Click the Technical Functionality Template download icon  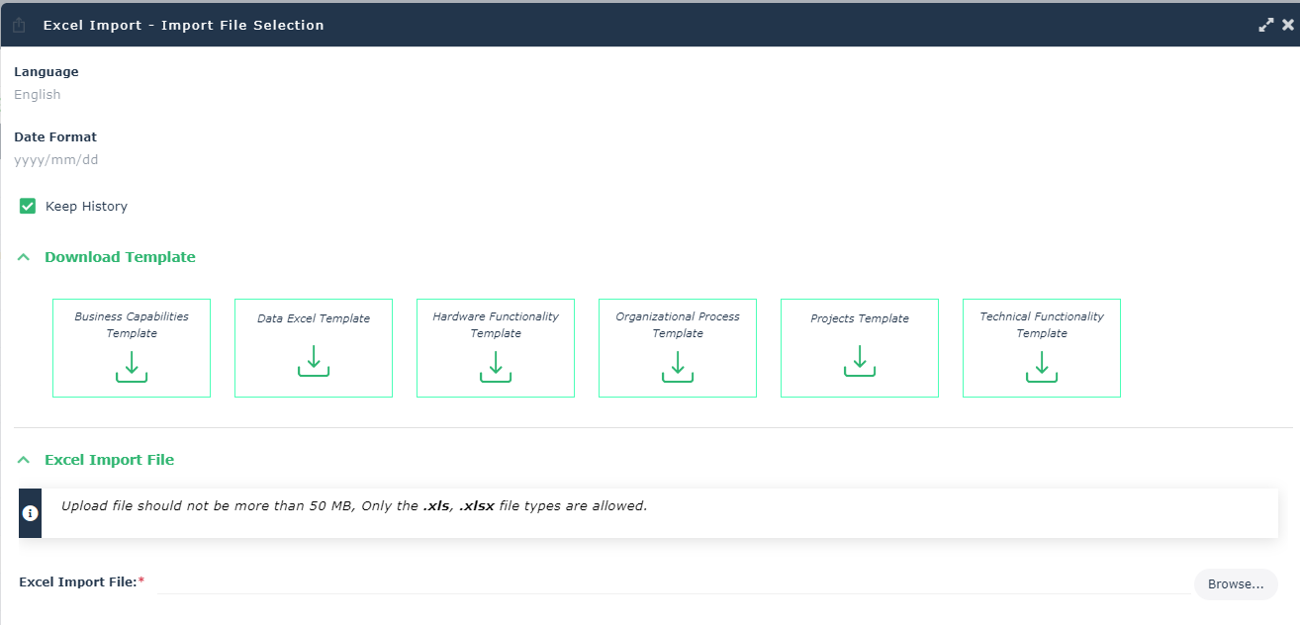click(x=1042, y=366)
